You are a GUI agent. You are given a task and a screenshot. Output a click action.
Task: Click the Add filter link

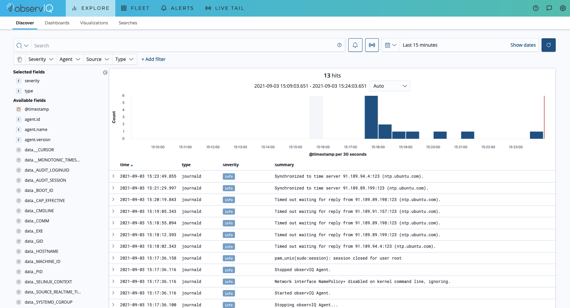coord(153,59)
